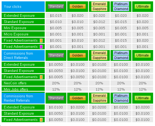Click the Diamond label in Direct Referrals header
Image resolution: width=155 pixels, height=126 pixels.
click(121, 58)
